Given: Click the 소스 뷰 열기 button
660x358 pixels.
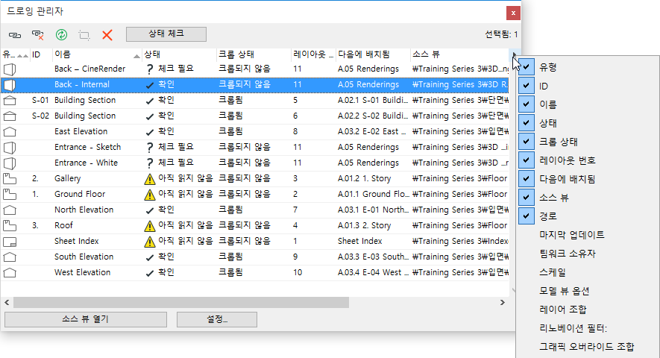Looking at the screenshot, I should point(86,319).
